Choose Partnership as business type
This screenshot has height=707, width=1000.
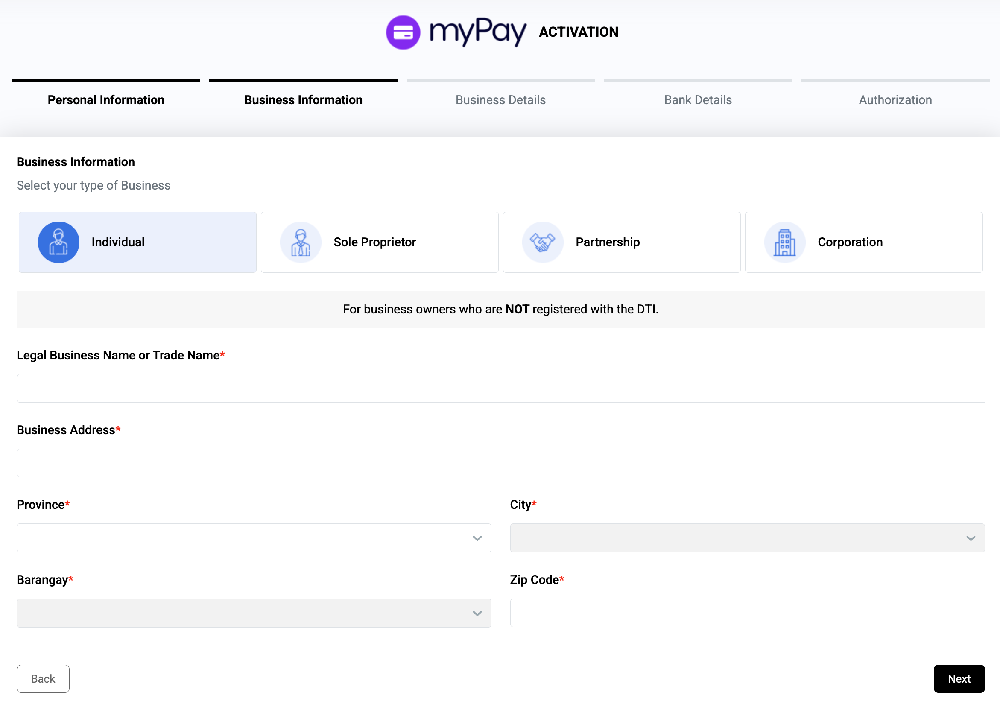tap(622, 242)
